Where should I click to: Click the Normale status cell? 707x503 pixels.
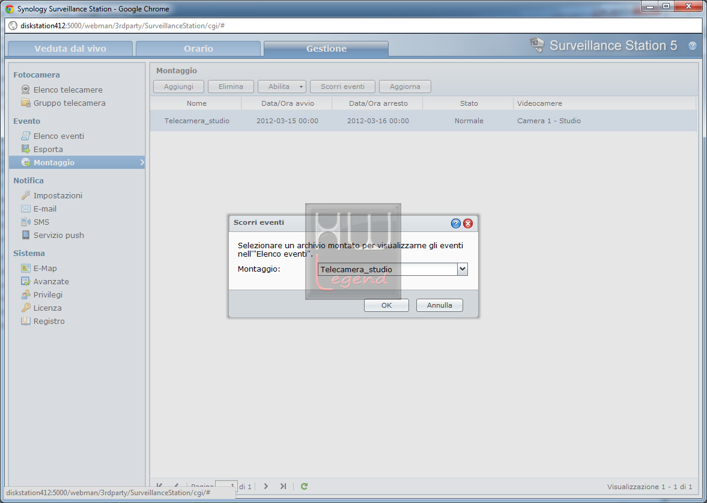click(x=469, y=121)
